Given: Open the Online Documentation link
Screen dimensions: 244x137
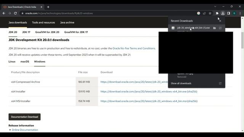Looking at the screenshot, I should coord(25,130).
